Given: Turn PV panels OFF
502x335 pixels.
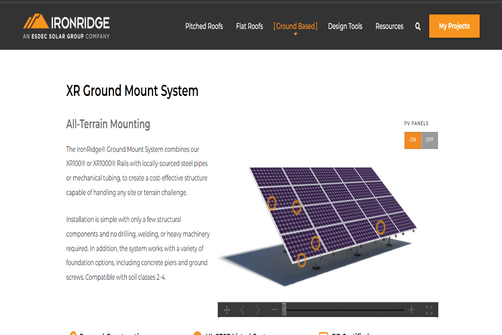Looking at the screenshot, I should tap(430, 140).
